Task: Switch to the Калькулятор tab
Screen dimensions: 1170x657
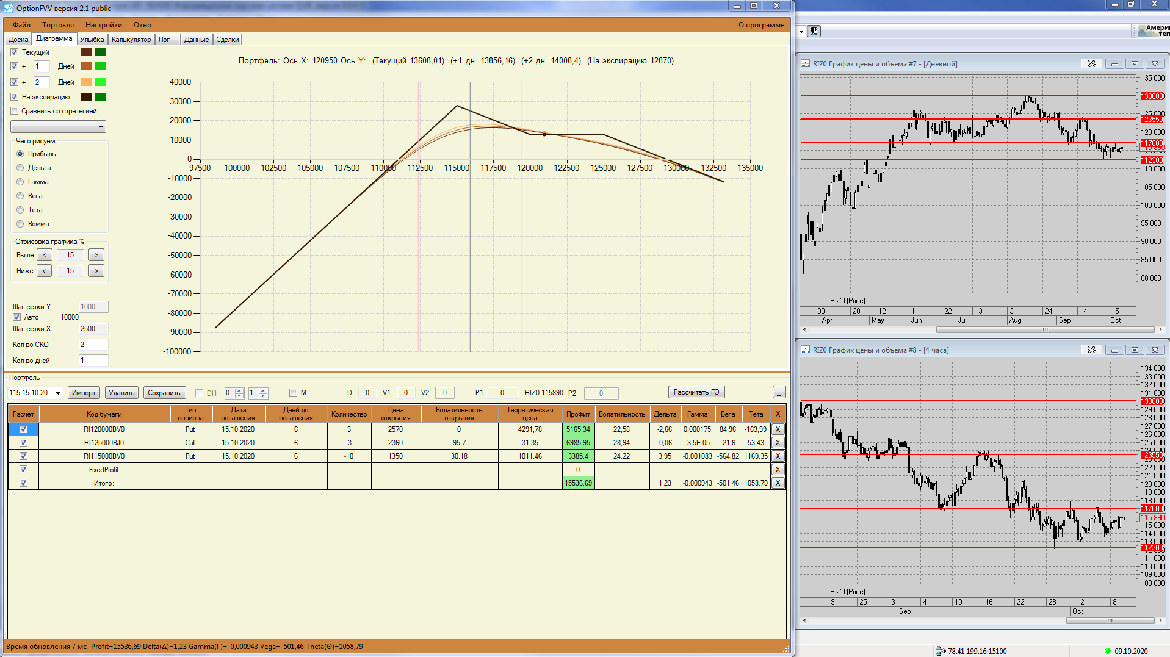Action: pos(131,40)
